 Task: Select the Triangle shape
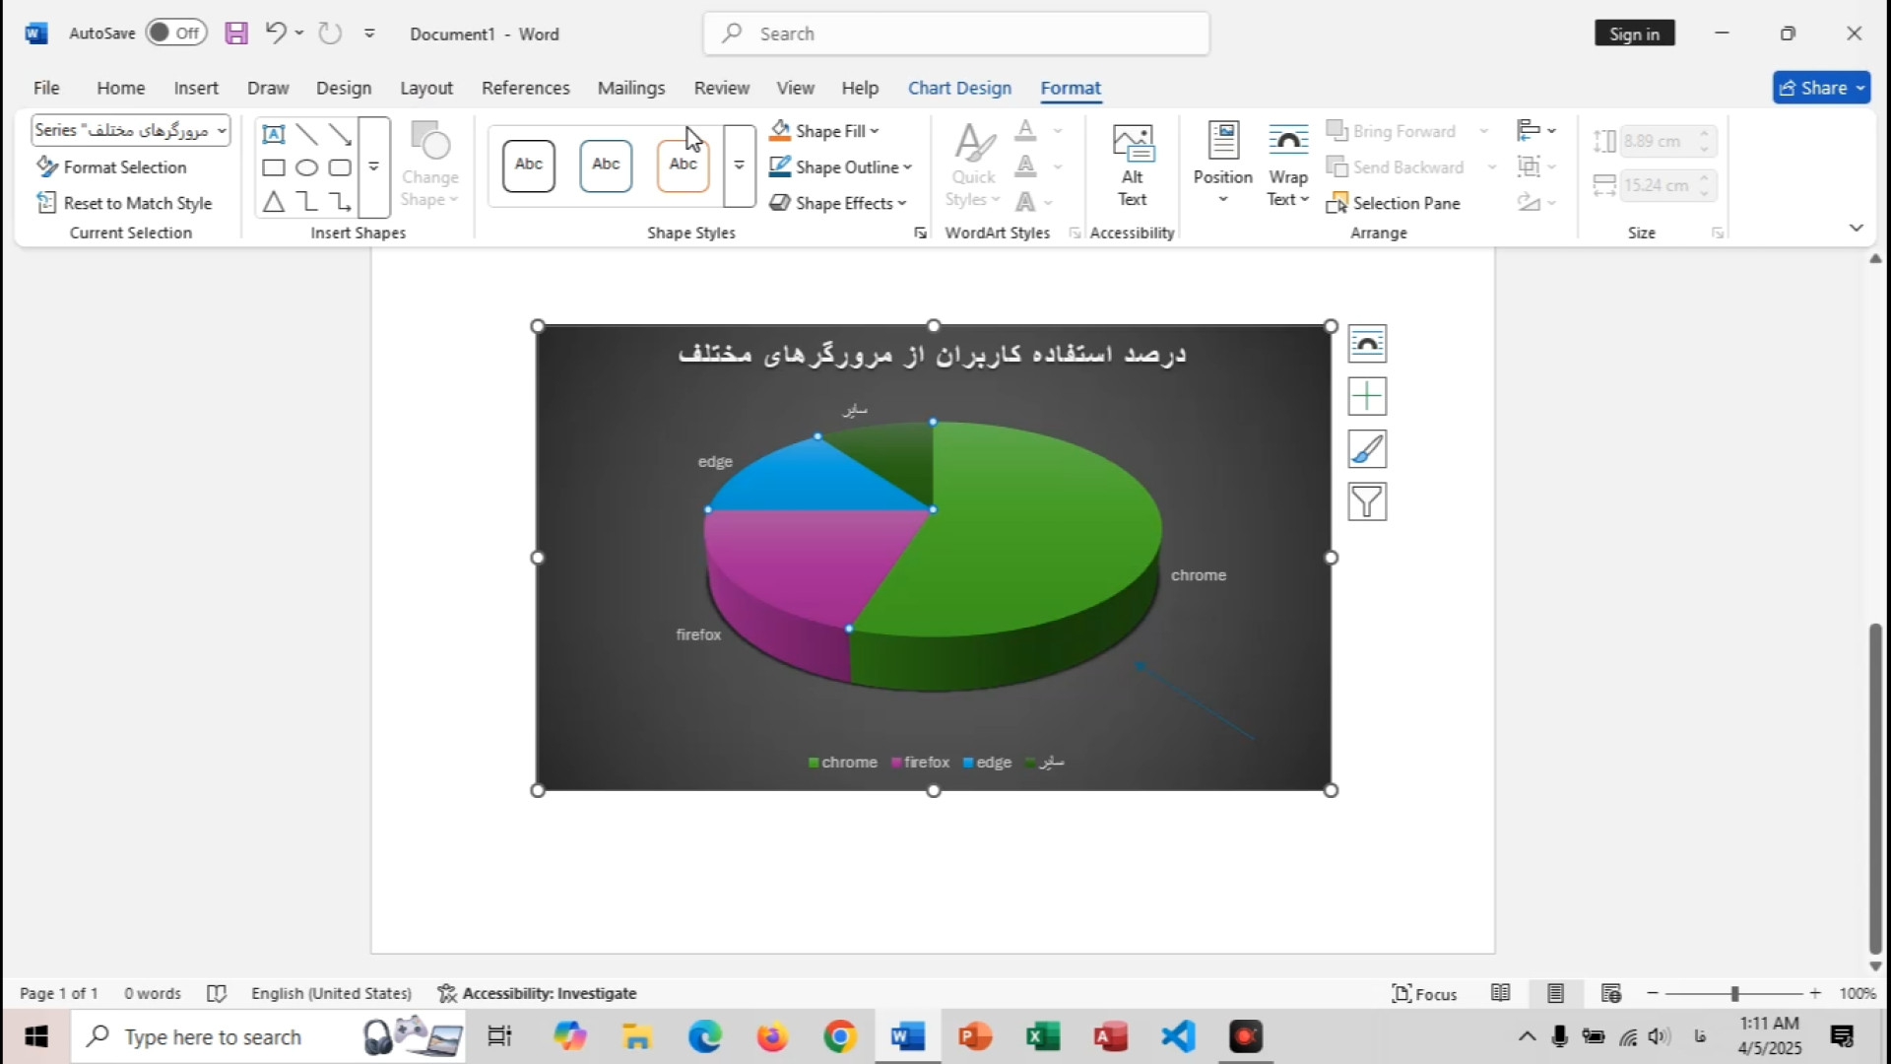[274, 202]
